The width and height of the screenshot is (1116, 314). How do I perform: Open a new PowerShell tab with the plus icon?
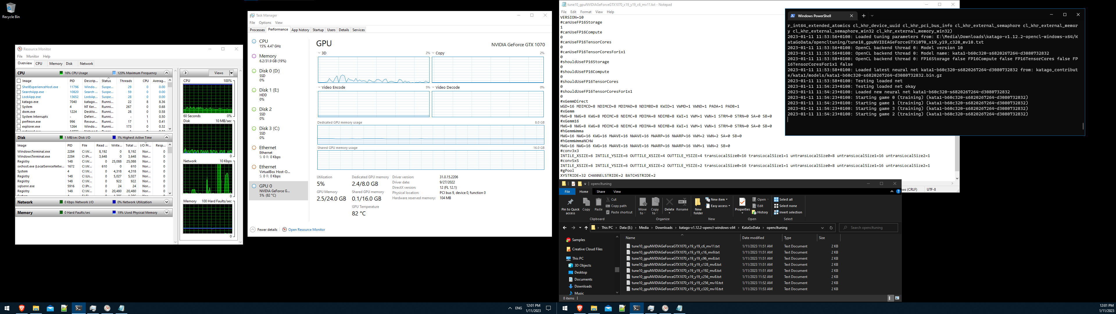tap(864, 16)
